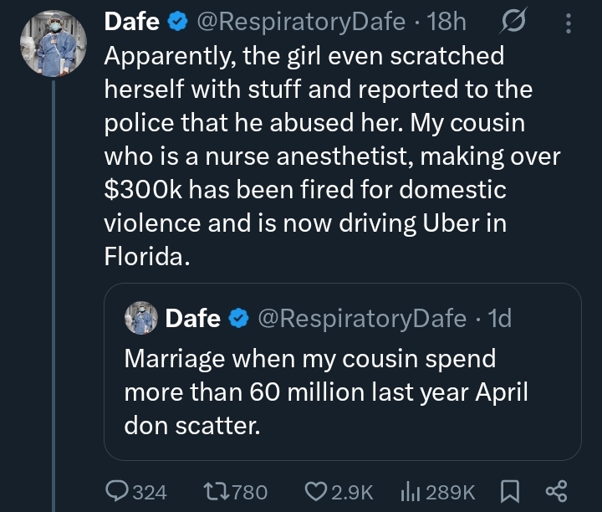This screenshot has height=512, width=602.
Task: Open the main tweet author's profile picture
Action: [53, 44]
